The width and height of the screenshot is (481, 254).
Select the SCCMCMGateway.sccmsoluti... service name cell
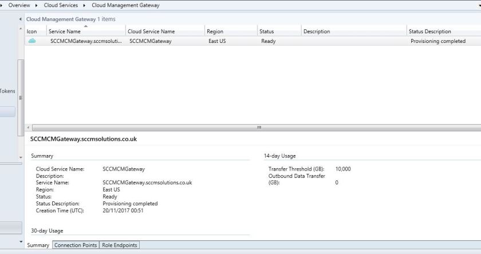pyautogui.click(x=86, y=41)
